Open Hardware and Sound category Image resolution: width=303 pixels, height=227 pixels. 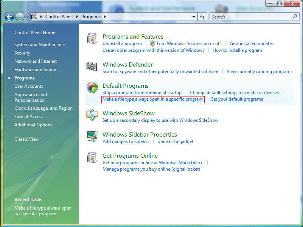[35, 70]
